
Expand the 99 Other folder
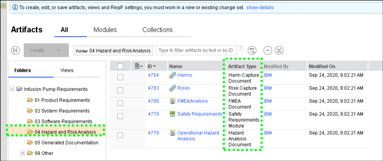coord(23,153)
